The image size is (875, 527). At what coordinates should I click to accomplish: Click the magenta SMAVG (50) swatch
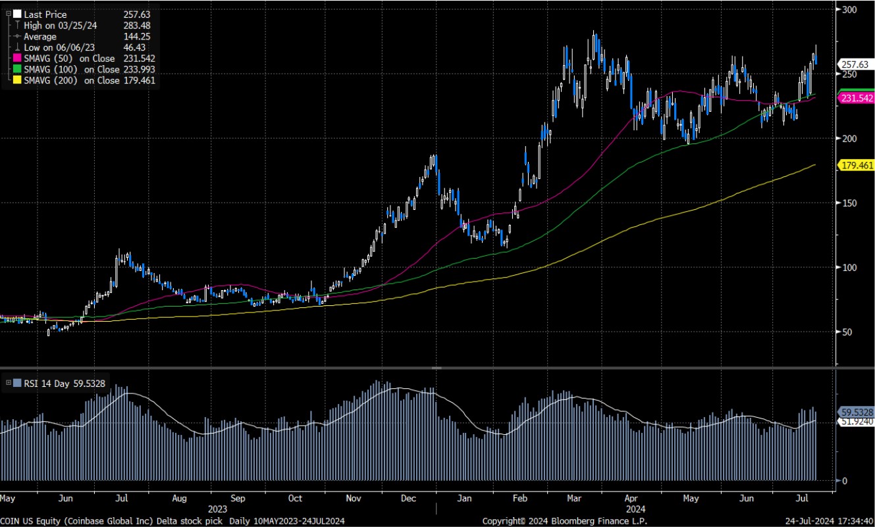pos(16,59)
